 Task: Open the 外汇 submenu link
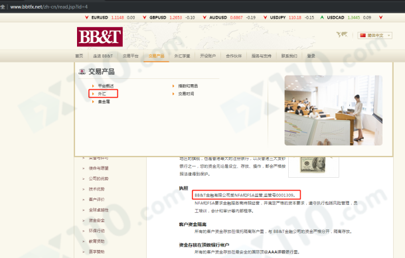102,94
